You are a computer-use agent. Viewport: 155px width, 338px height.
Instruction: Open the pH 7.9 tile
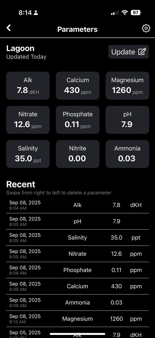[127, 120]
